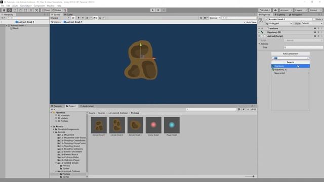Open the Window menu
The height and width of the screenshot is (182, 324).
[51, 6]
